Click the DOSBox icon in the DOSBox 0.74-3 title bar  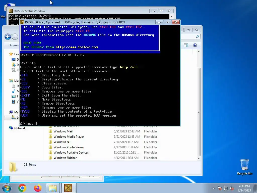pyautogui.click(x=22, y=22)
